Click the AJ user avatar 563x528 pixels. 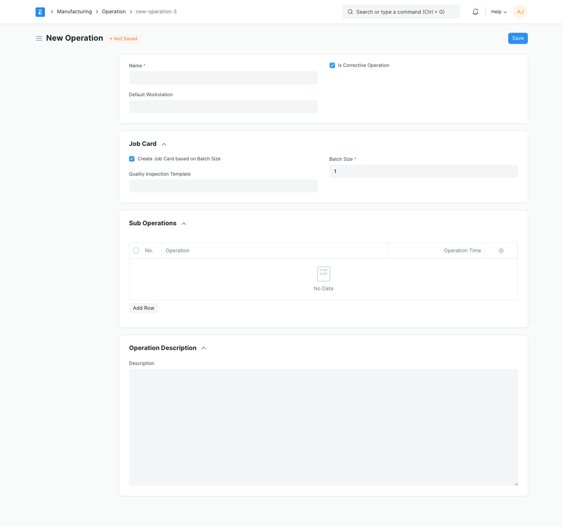coord(520,12)
